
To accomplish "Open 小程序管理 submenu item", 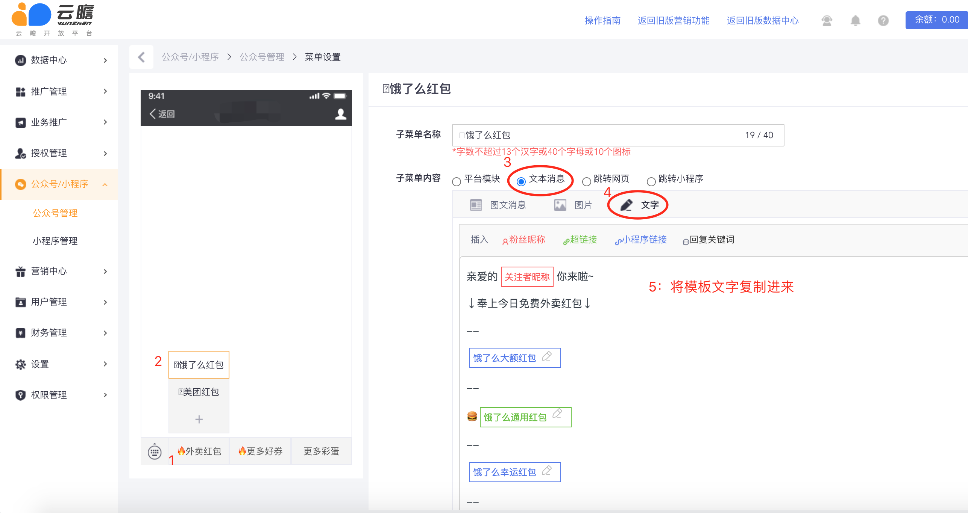I will [55, 241].
